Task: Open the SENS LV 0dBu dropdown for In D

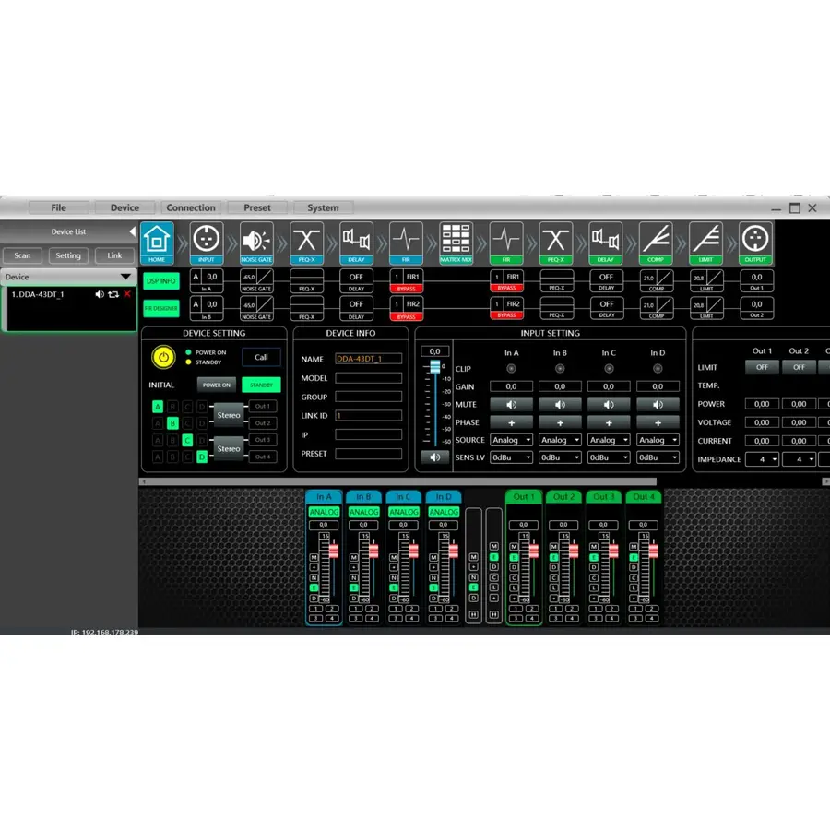Action: 658,456
